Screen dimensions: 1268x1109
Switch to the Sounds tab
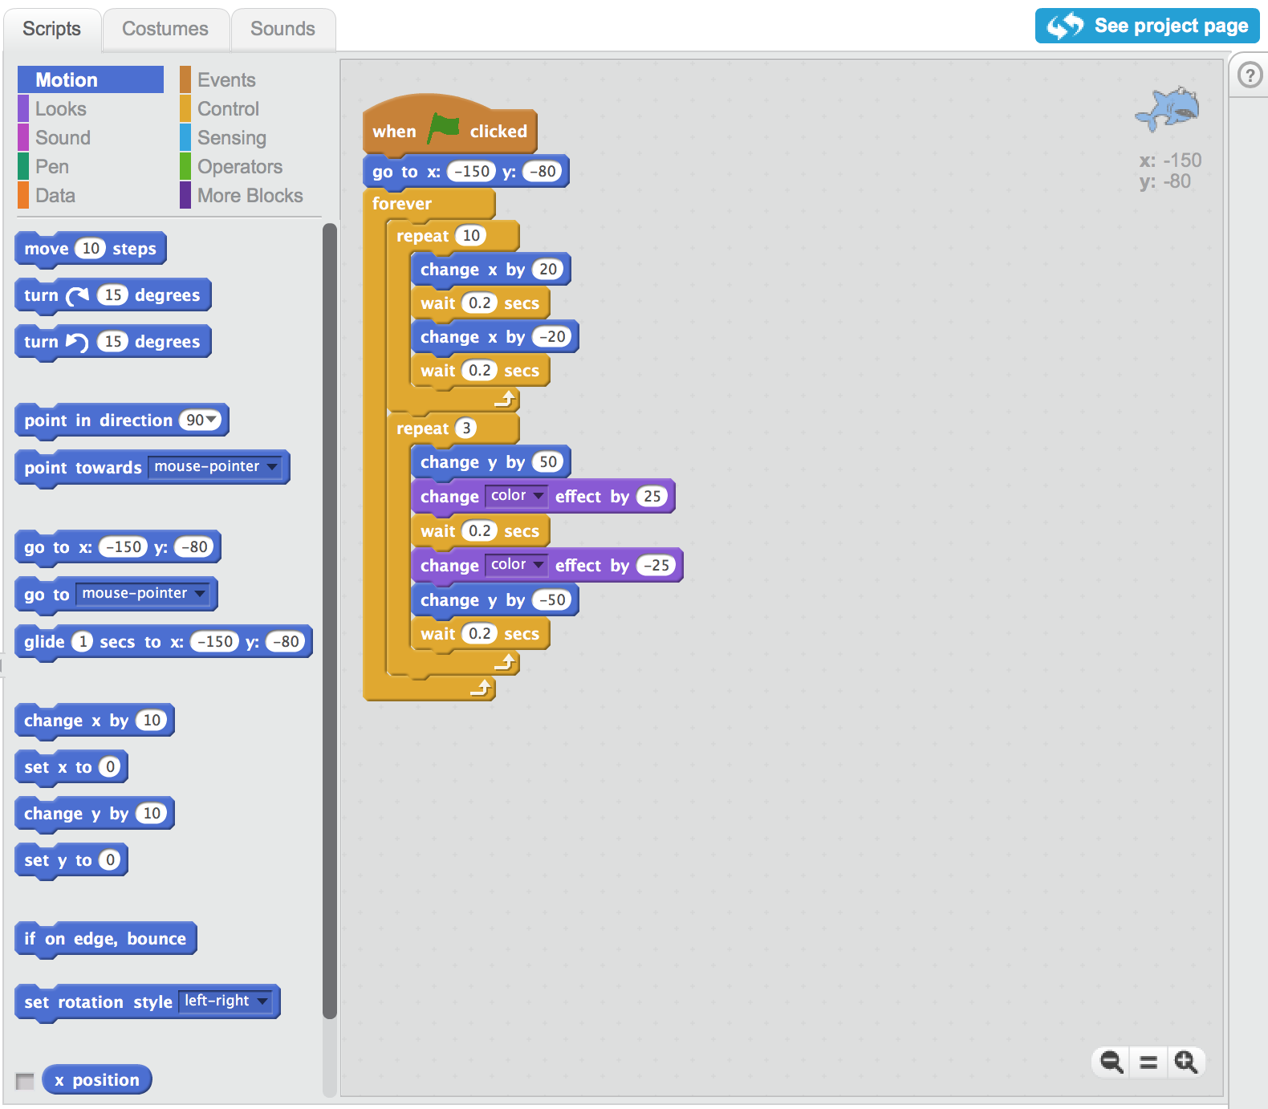click(282, 29)
